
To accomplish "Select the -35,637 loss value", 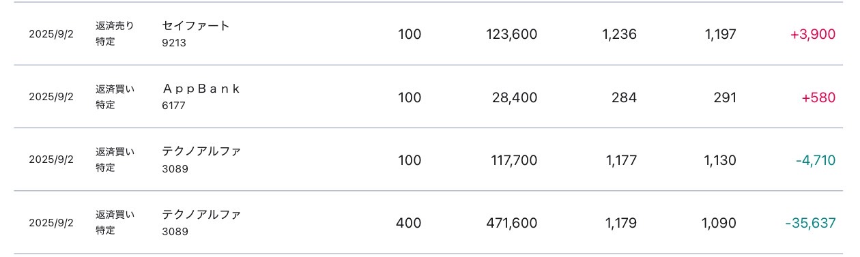I will pos(811,223).
